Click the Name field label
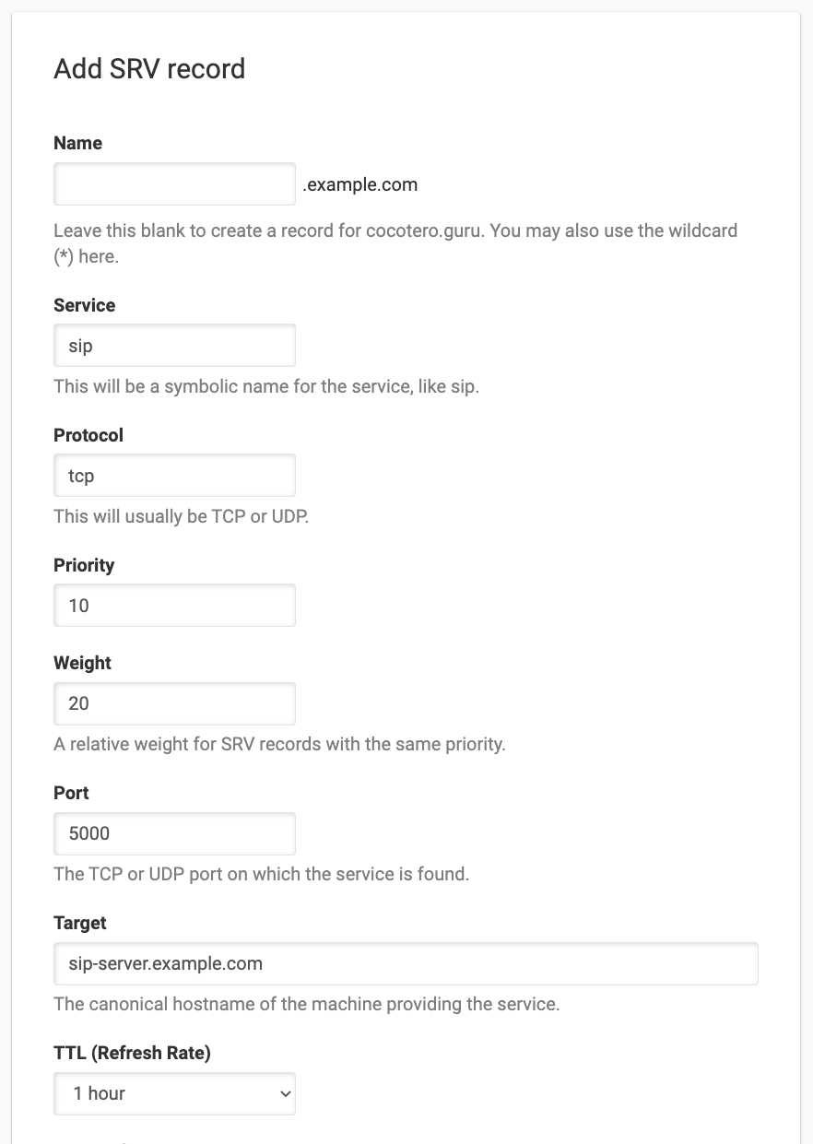 click(78, 143)
